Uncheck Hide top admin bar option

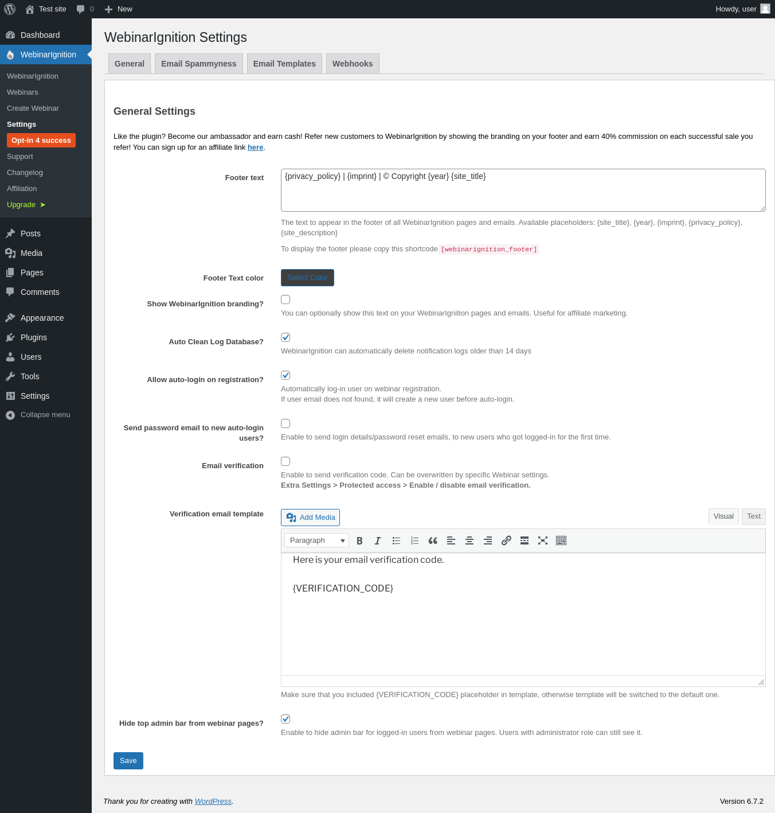click(285, 719)
